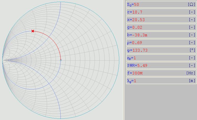Image resolution: width=197 pixels, height=120 pixels.
Task: Select the εR=1 permittivity field
Action: click(161, 58)
